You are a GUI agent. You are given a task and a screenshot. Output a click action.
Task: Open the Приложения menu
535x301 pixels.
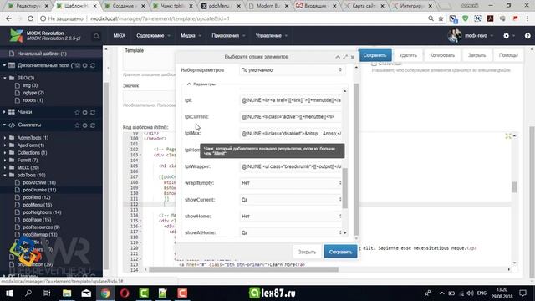228,35
